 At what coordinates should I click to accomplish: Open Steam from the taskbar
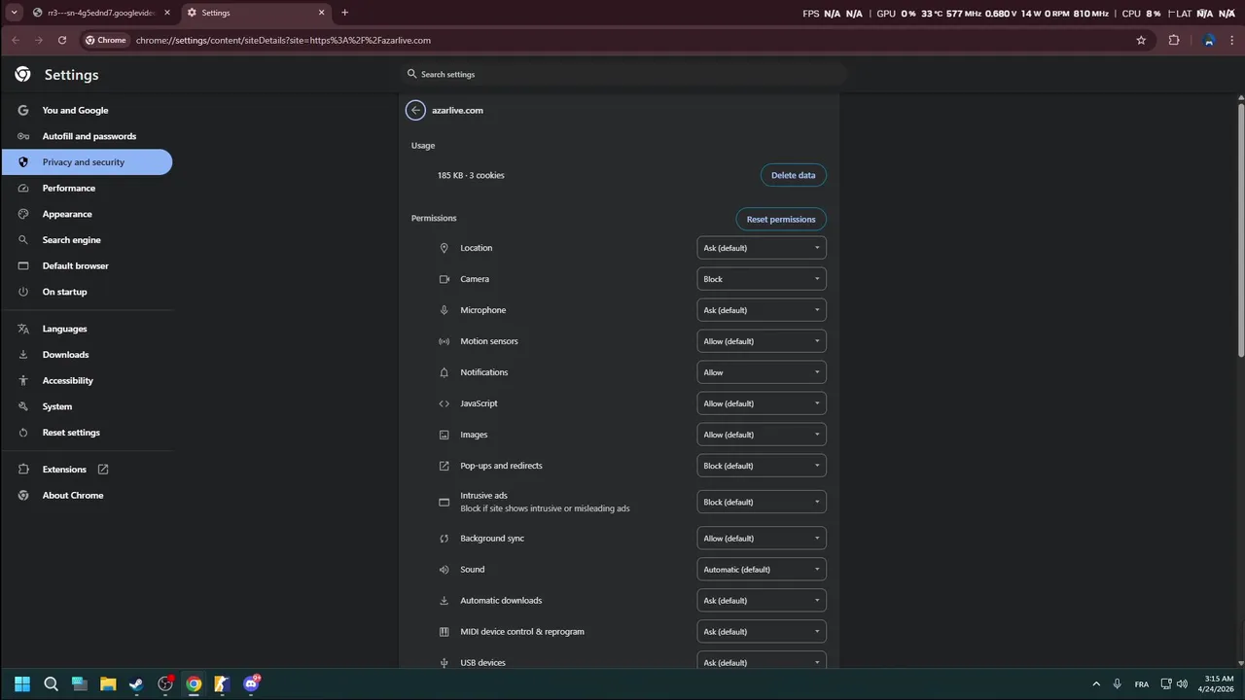tap(136, 683)
